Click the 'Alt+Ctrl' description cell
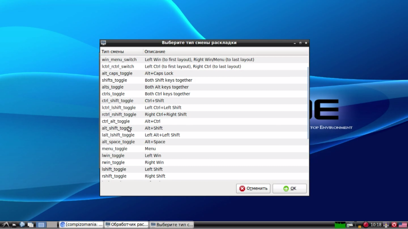This screenshot has width=408, height=229. pos(152,121)
